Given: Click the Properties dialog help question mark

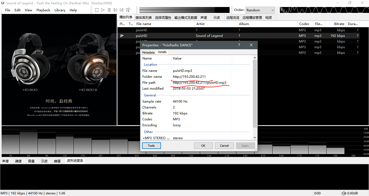Looking at the screenshot, I should (x=239, y=45).
